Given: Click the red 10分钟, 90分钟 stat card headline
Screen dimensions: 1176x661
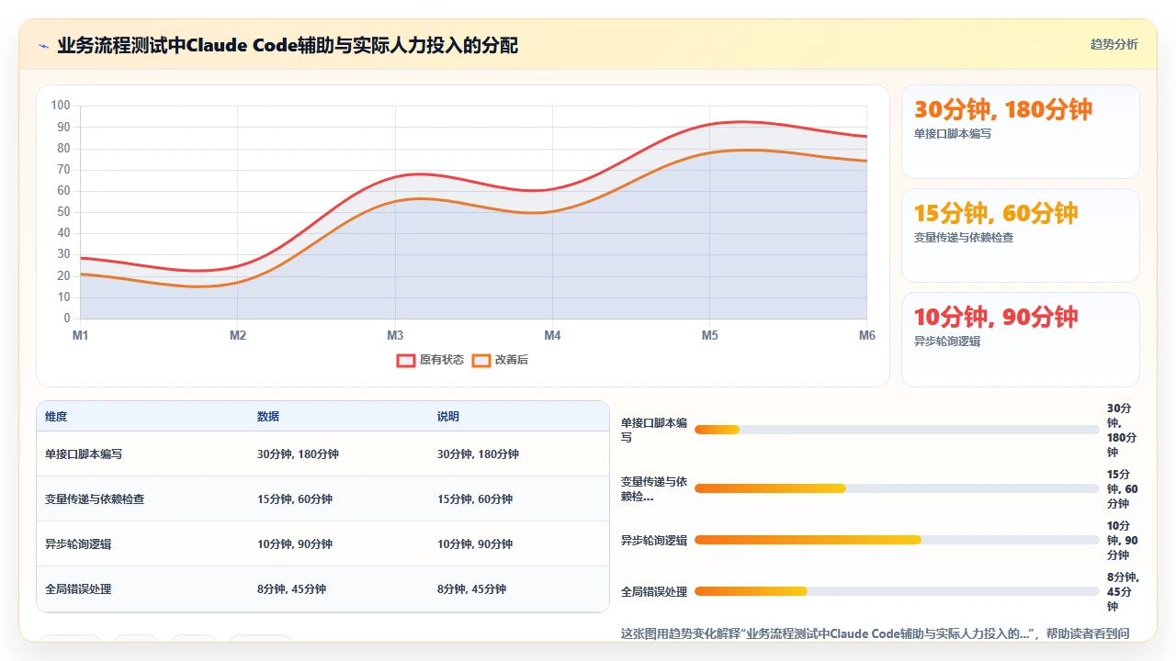Looking at the screenshot, I should pyautogui.click(x=996, y=317).
